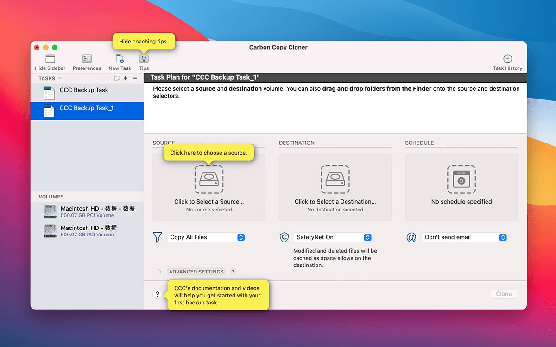Expand the Advanced Settings disclosure triangle
The width and height of the screenshot is (556, 347).
[x=160, y=272]
